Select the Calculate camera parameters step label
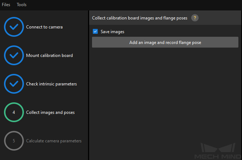The width and height of the screenshot is (242, 160). 54,141
